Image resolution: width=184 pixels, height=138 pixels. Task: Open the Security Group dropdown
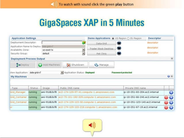pos(84,53)
